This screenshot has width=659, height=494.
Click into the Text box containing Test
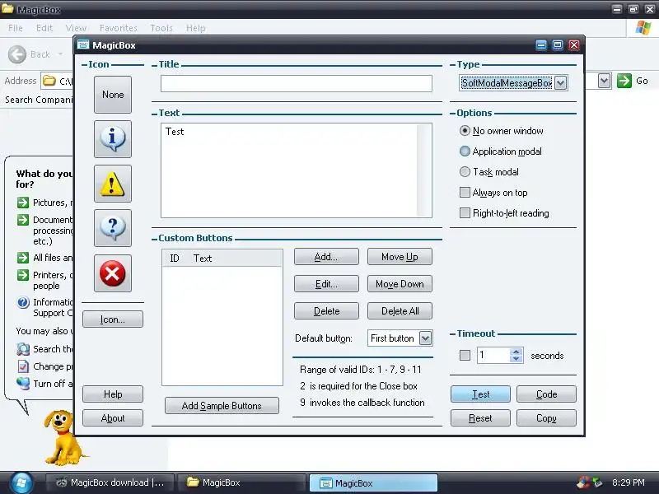pos(296,170)
